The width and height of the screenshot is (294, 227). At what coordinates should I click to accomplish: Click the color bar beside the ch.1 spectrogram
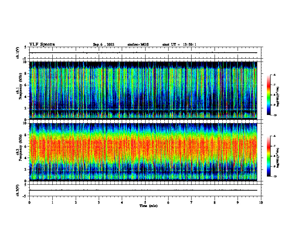pos(269,95)
